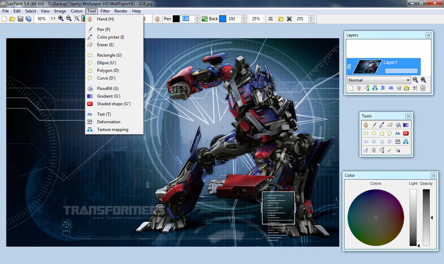The width and height of the screenshot is (444, 264).
Task: Select Floodfill bucket in Tools panel
Action: [x=398, y=125]
